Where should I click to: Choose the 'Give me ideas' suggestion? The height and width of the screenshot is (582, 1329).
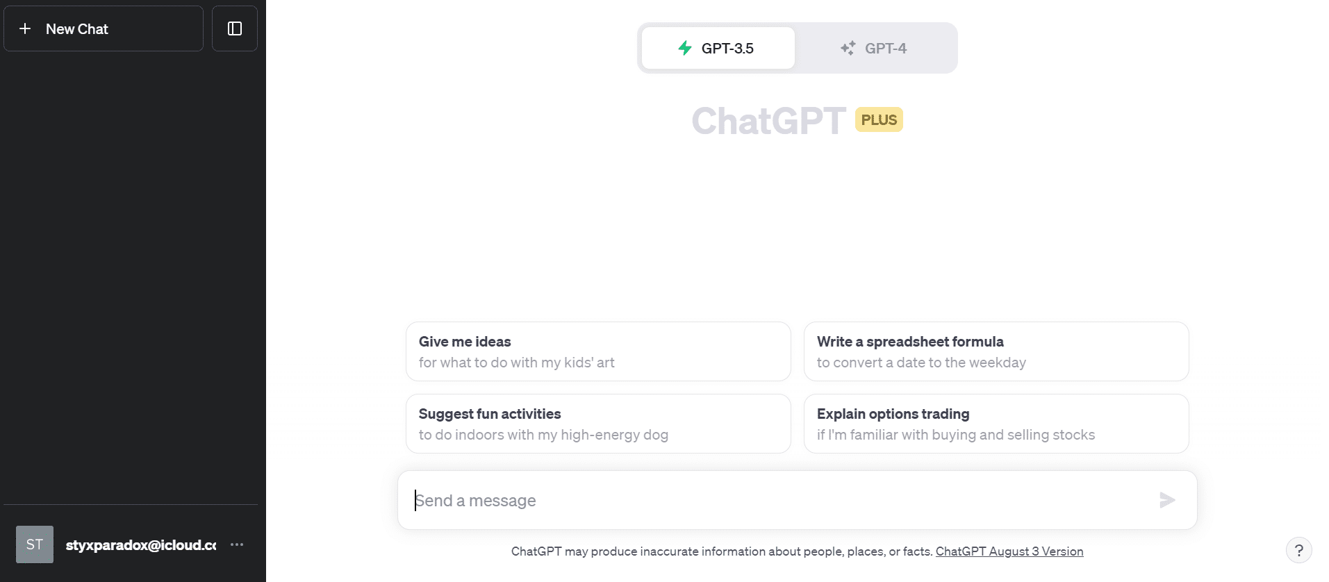[598, 351]
